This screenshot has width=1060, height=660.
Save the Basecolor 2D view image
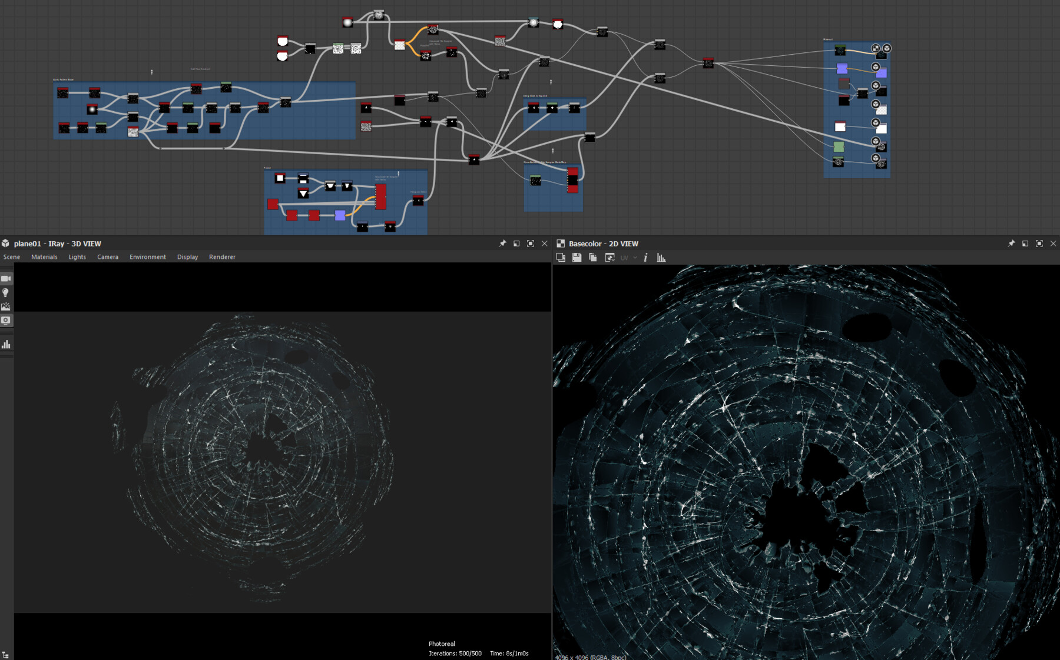click(x=577, y=258)
